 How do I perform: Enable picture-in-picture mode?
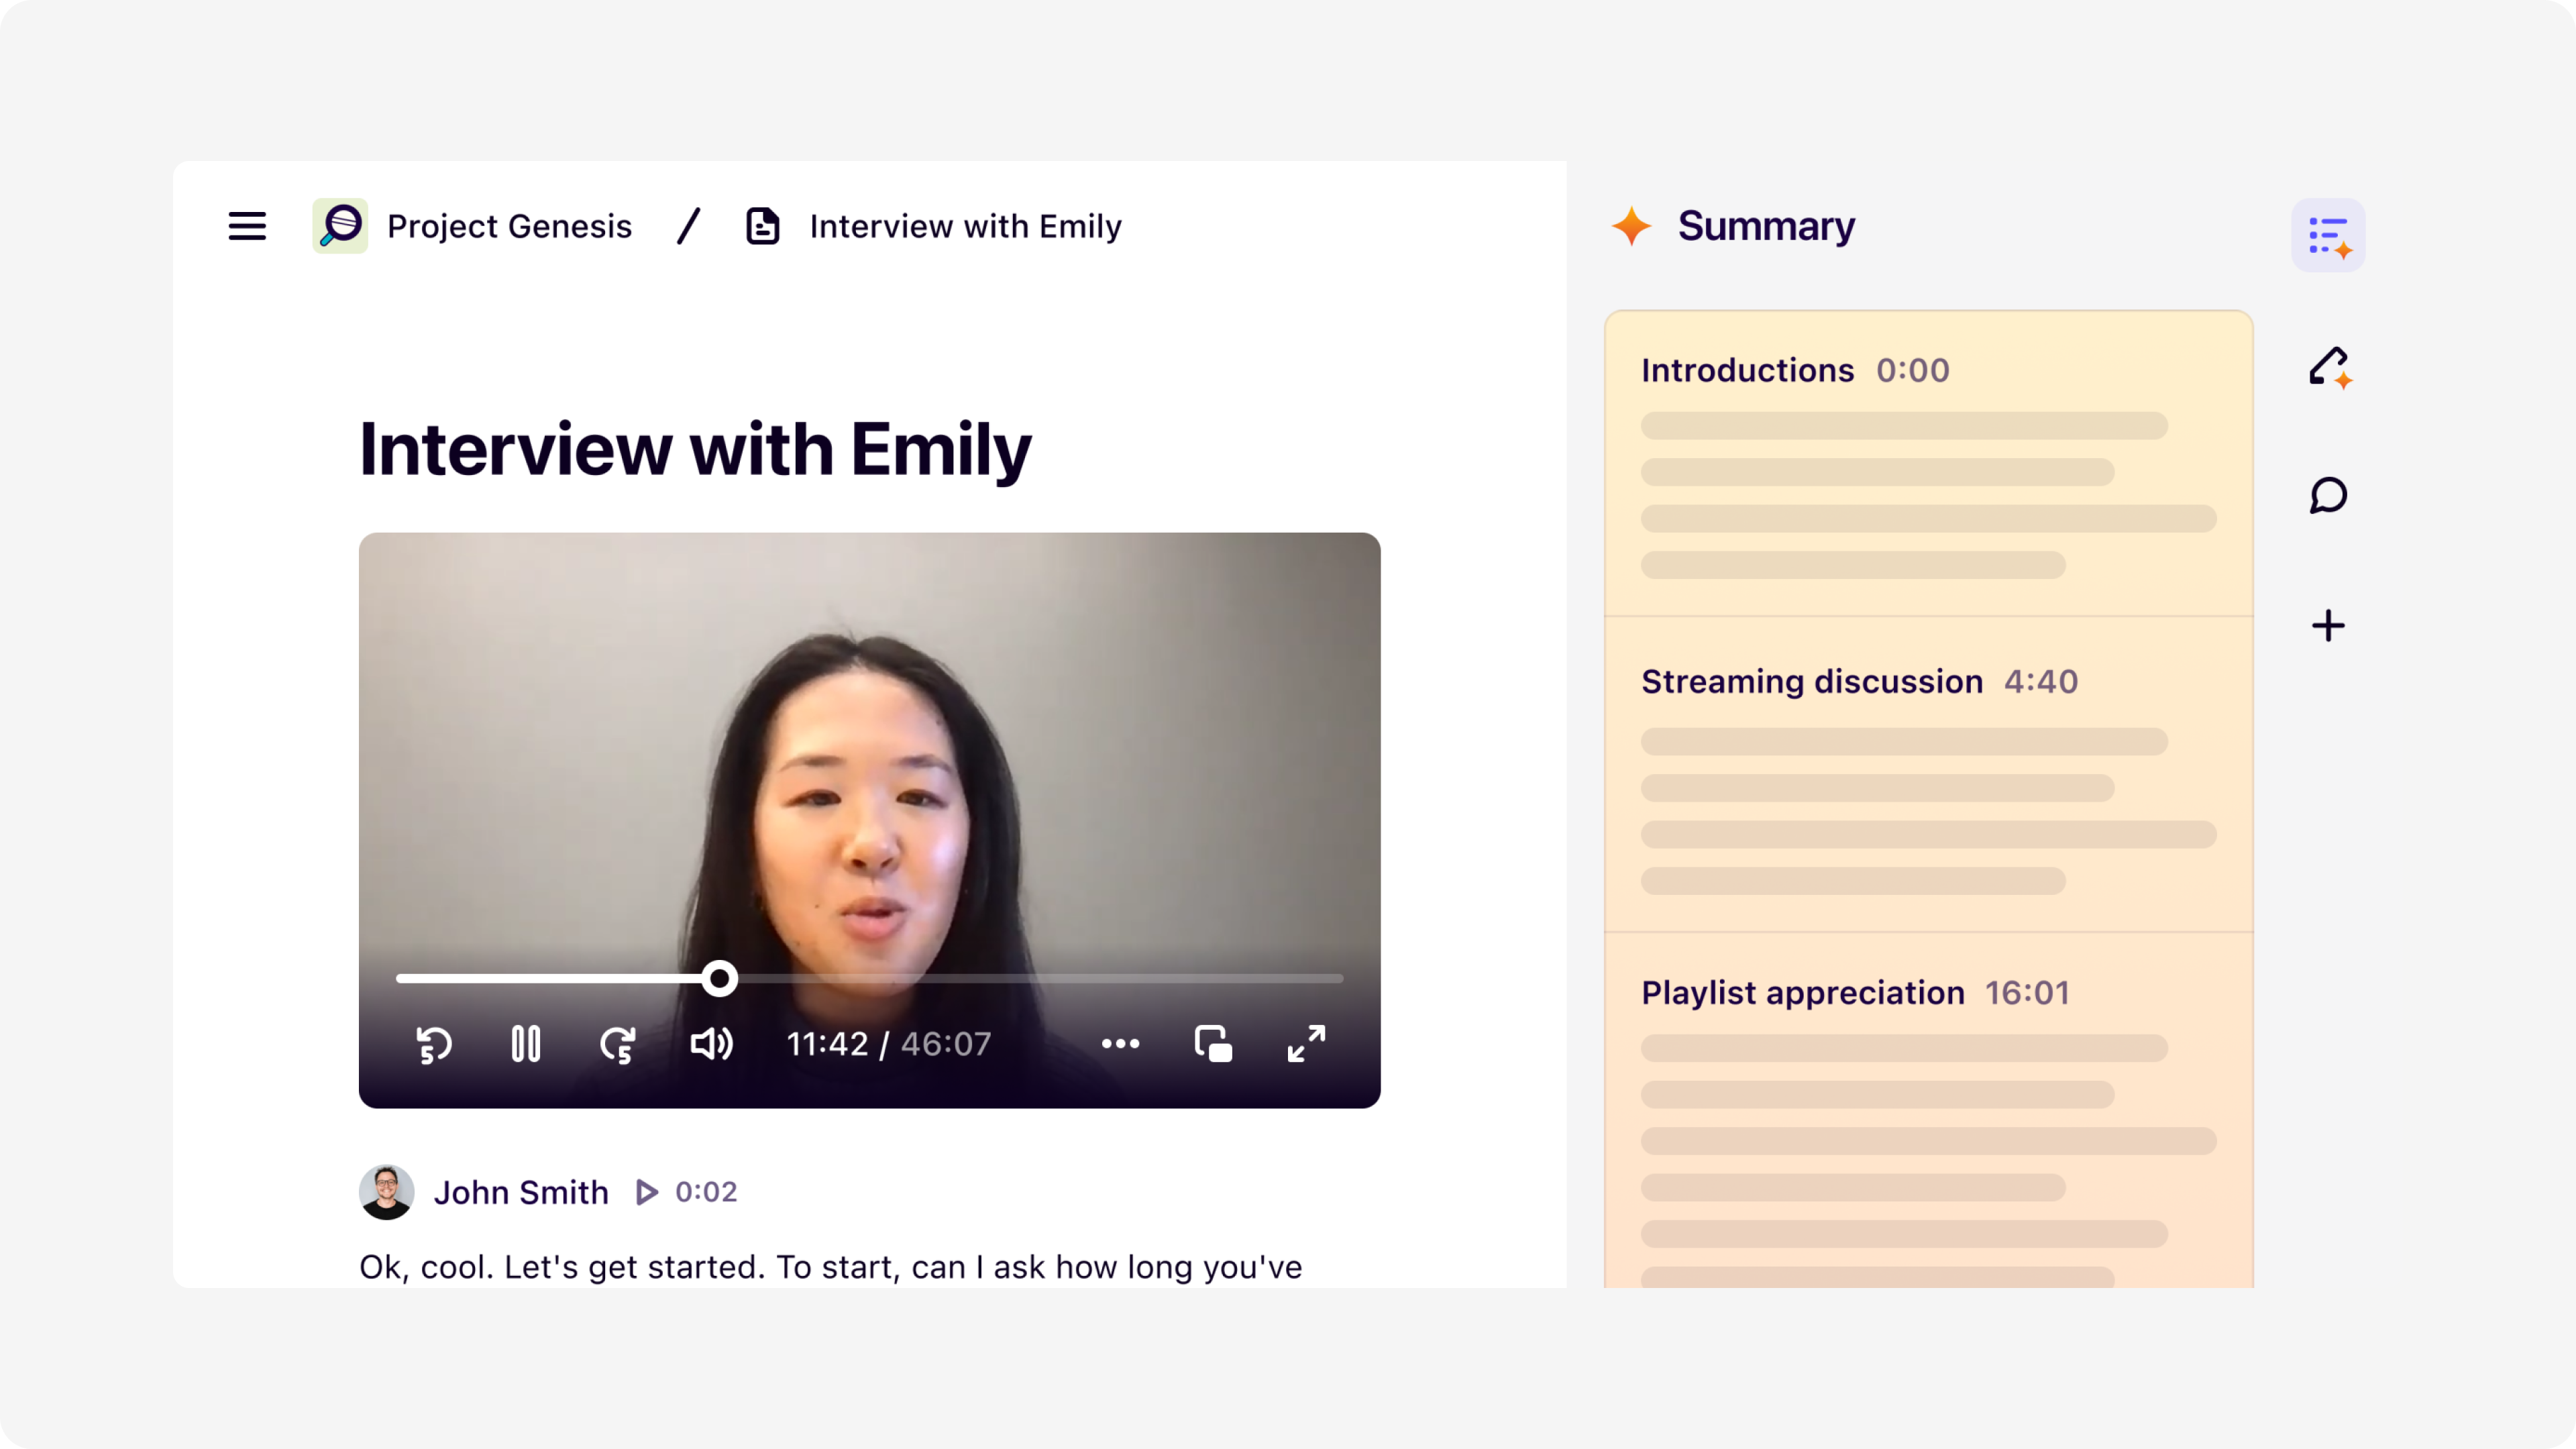coord(1213,1044)
